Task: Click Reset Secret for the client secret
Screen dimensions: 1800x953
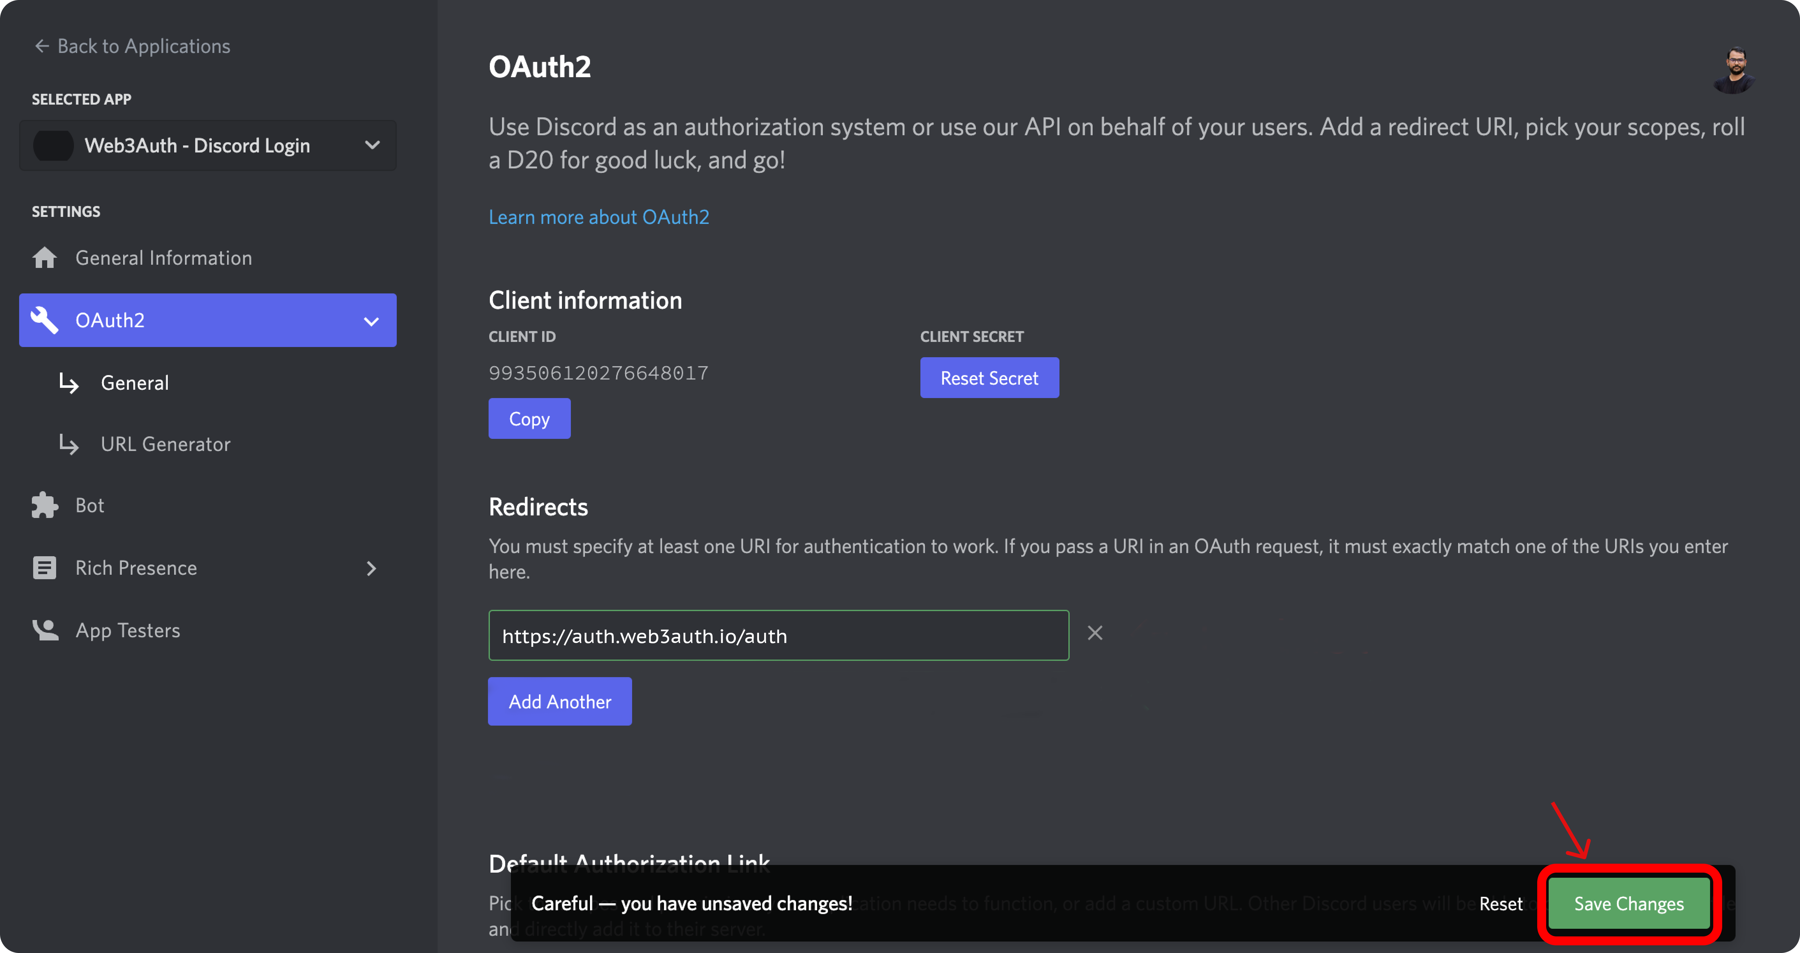Action: coord(989,377)
